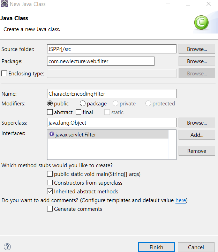The height and width of the screenshot is (252, 218).
Task: Click the green Java class wizard icon
Action: coord(201,22)
